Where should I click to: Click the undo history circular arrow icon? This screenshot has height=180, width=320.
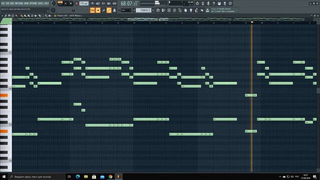tap(197, 3)
